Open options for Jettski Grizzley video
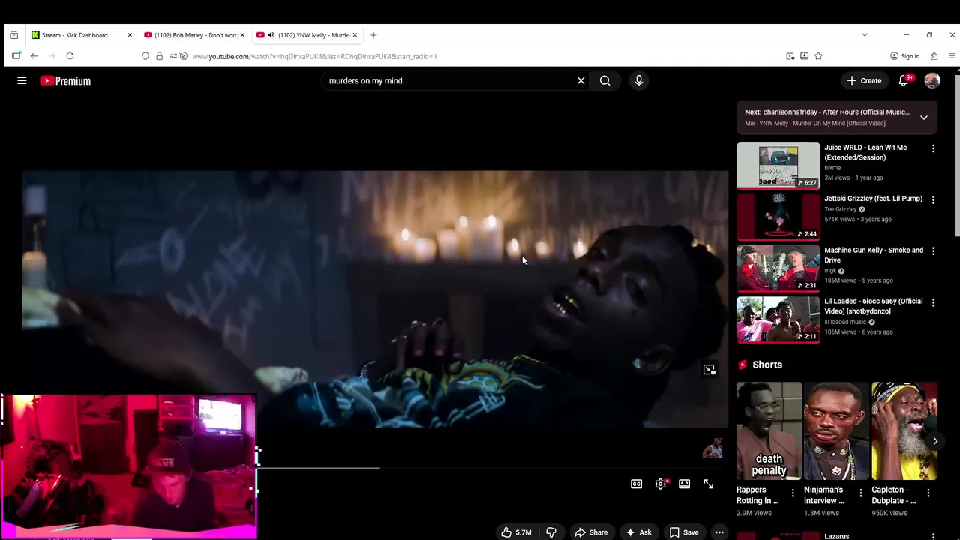The width and height of the screenshot is (960, 540). point(933,199)
